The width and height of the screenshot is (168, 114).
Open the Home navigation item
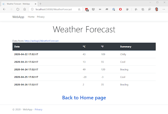point(31,17)
